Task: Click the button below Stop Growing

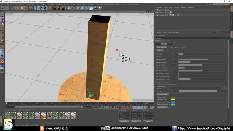Action: (160, 51)
